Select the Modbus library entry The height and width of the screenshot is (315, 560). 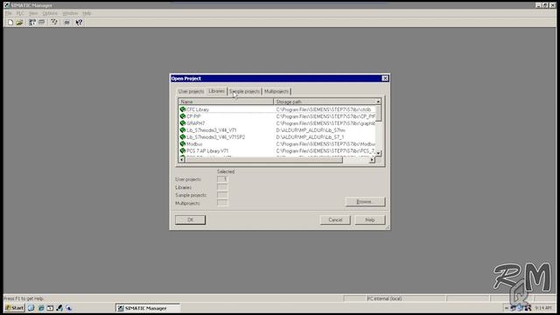[276, 143]
